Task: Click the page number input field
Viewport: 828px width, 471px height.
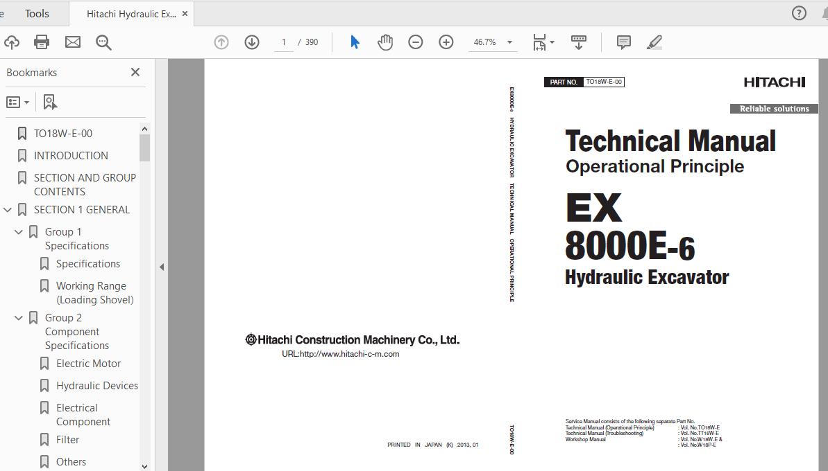Action: coord(284,42)
